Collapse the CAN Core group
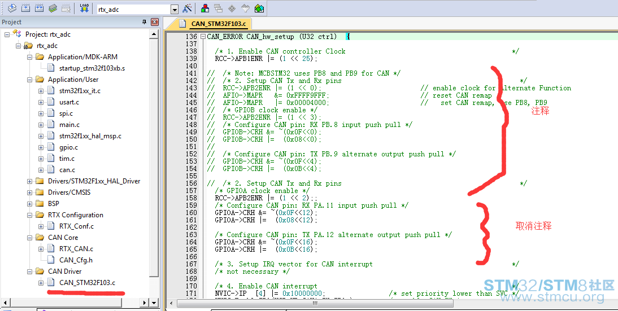The width and height of the screenshot is (618, 311). click(29, 238)
